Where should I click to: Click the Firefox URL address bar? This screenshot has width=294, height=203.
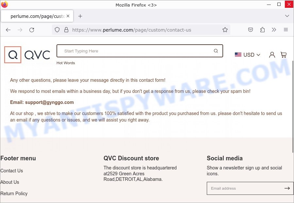tap(141, 30)
